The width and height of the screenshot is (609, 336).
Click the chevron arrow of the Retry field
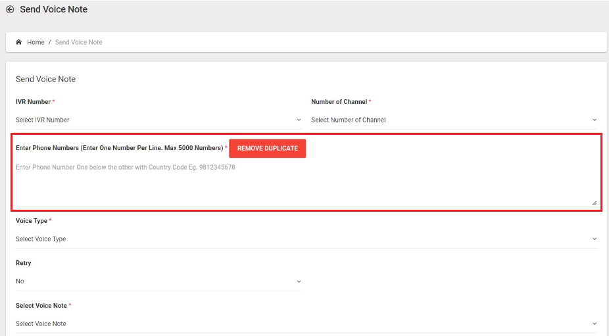click(x=299, y=281)
